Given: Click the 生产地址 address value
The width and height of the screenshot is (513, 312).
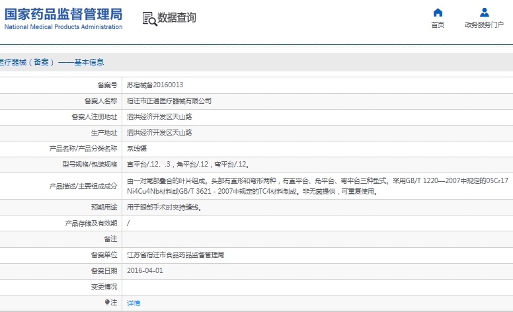Looking at the screenshot, I should coord(159,133).
